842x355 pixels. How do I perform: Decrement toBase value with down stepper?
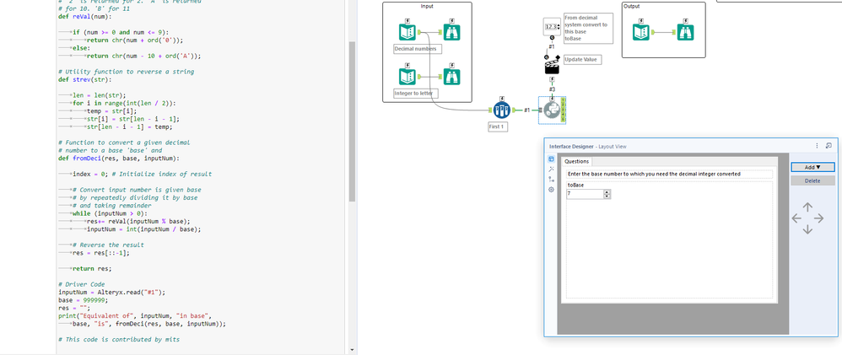[607, 196]
